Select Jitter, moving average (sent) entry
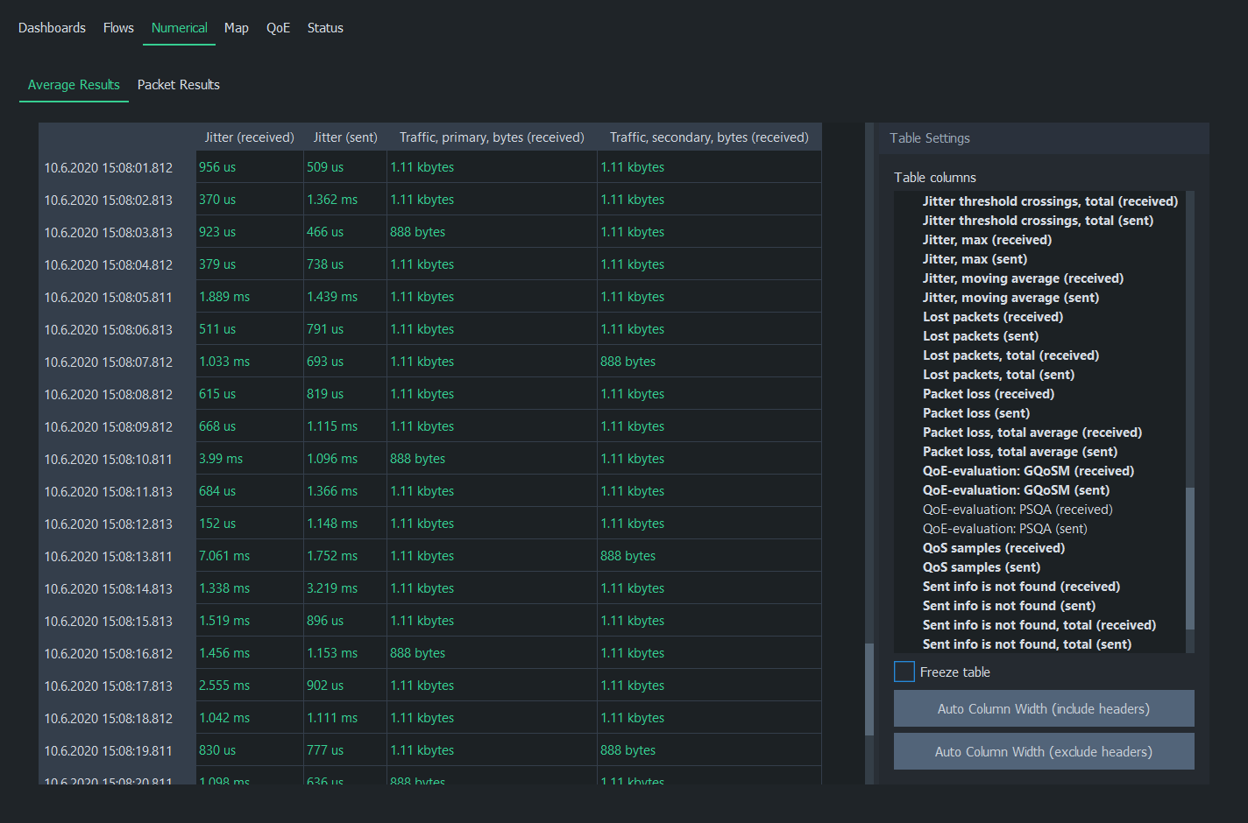 tap(1010, 298)
